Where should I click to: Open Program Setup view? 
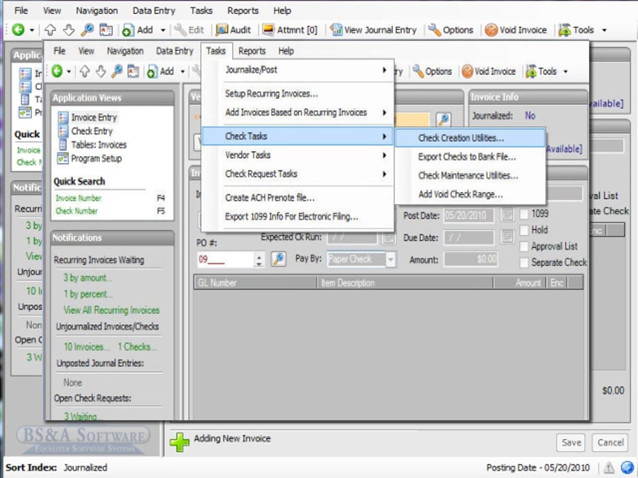(90, 159)
